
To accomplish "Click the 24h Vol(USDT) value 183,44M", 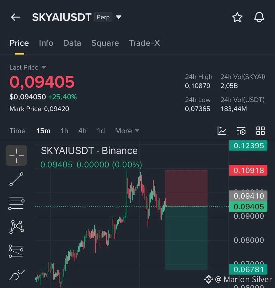I will pyautogui.click(x=233, y=109).
